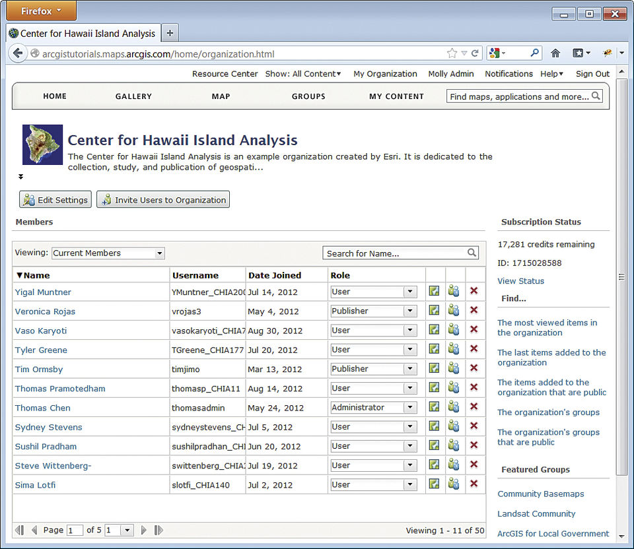
Task: Delete Tyler Greene with the red X icon
Action: (x=474, y=348)
